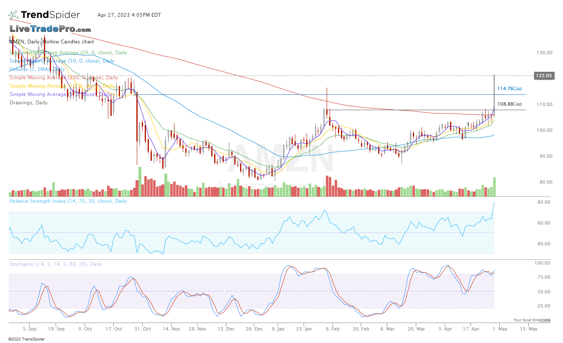563x343 pixels.
Task: Click the 114.76 Gap level label
Action: [509, 88]
